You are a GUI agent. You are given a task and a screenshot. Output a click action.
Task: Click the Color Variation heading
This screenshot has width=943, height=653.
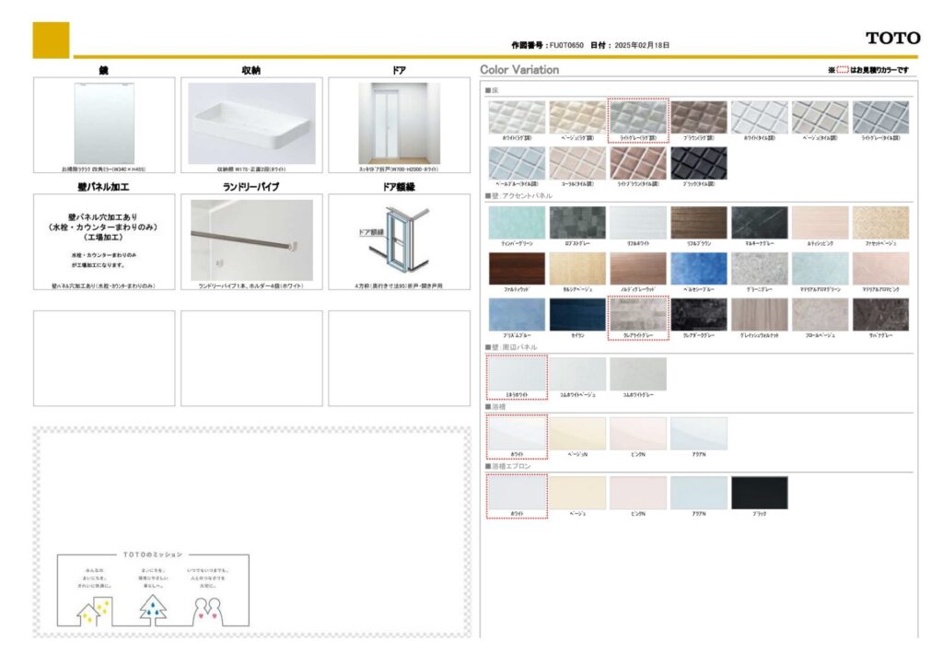[x=519, y=70]
